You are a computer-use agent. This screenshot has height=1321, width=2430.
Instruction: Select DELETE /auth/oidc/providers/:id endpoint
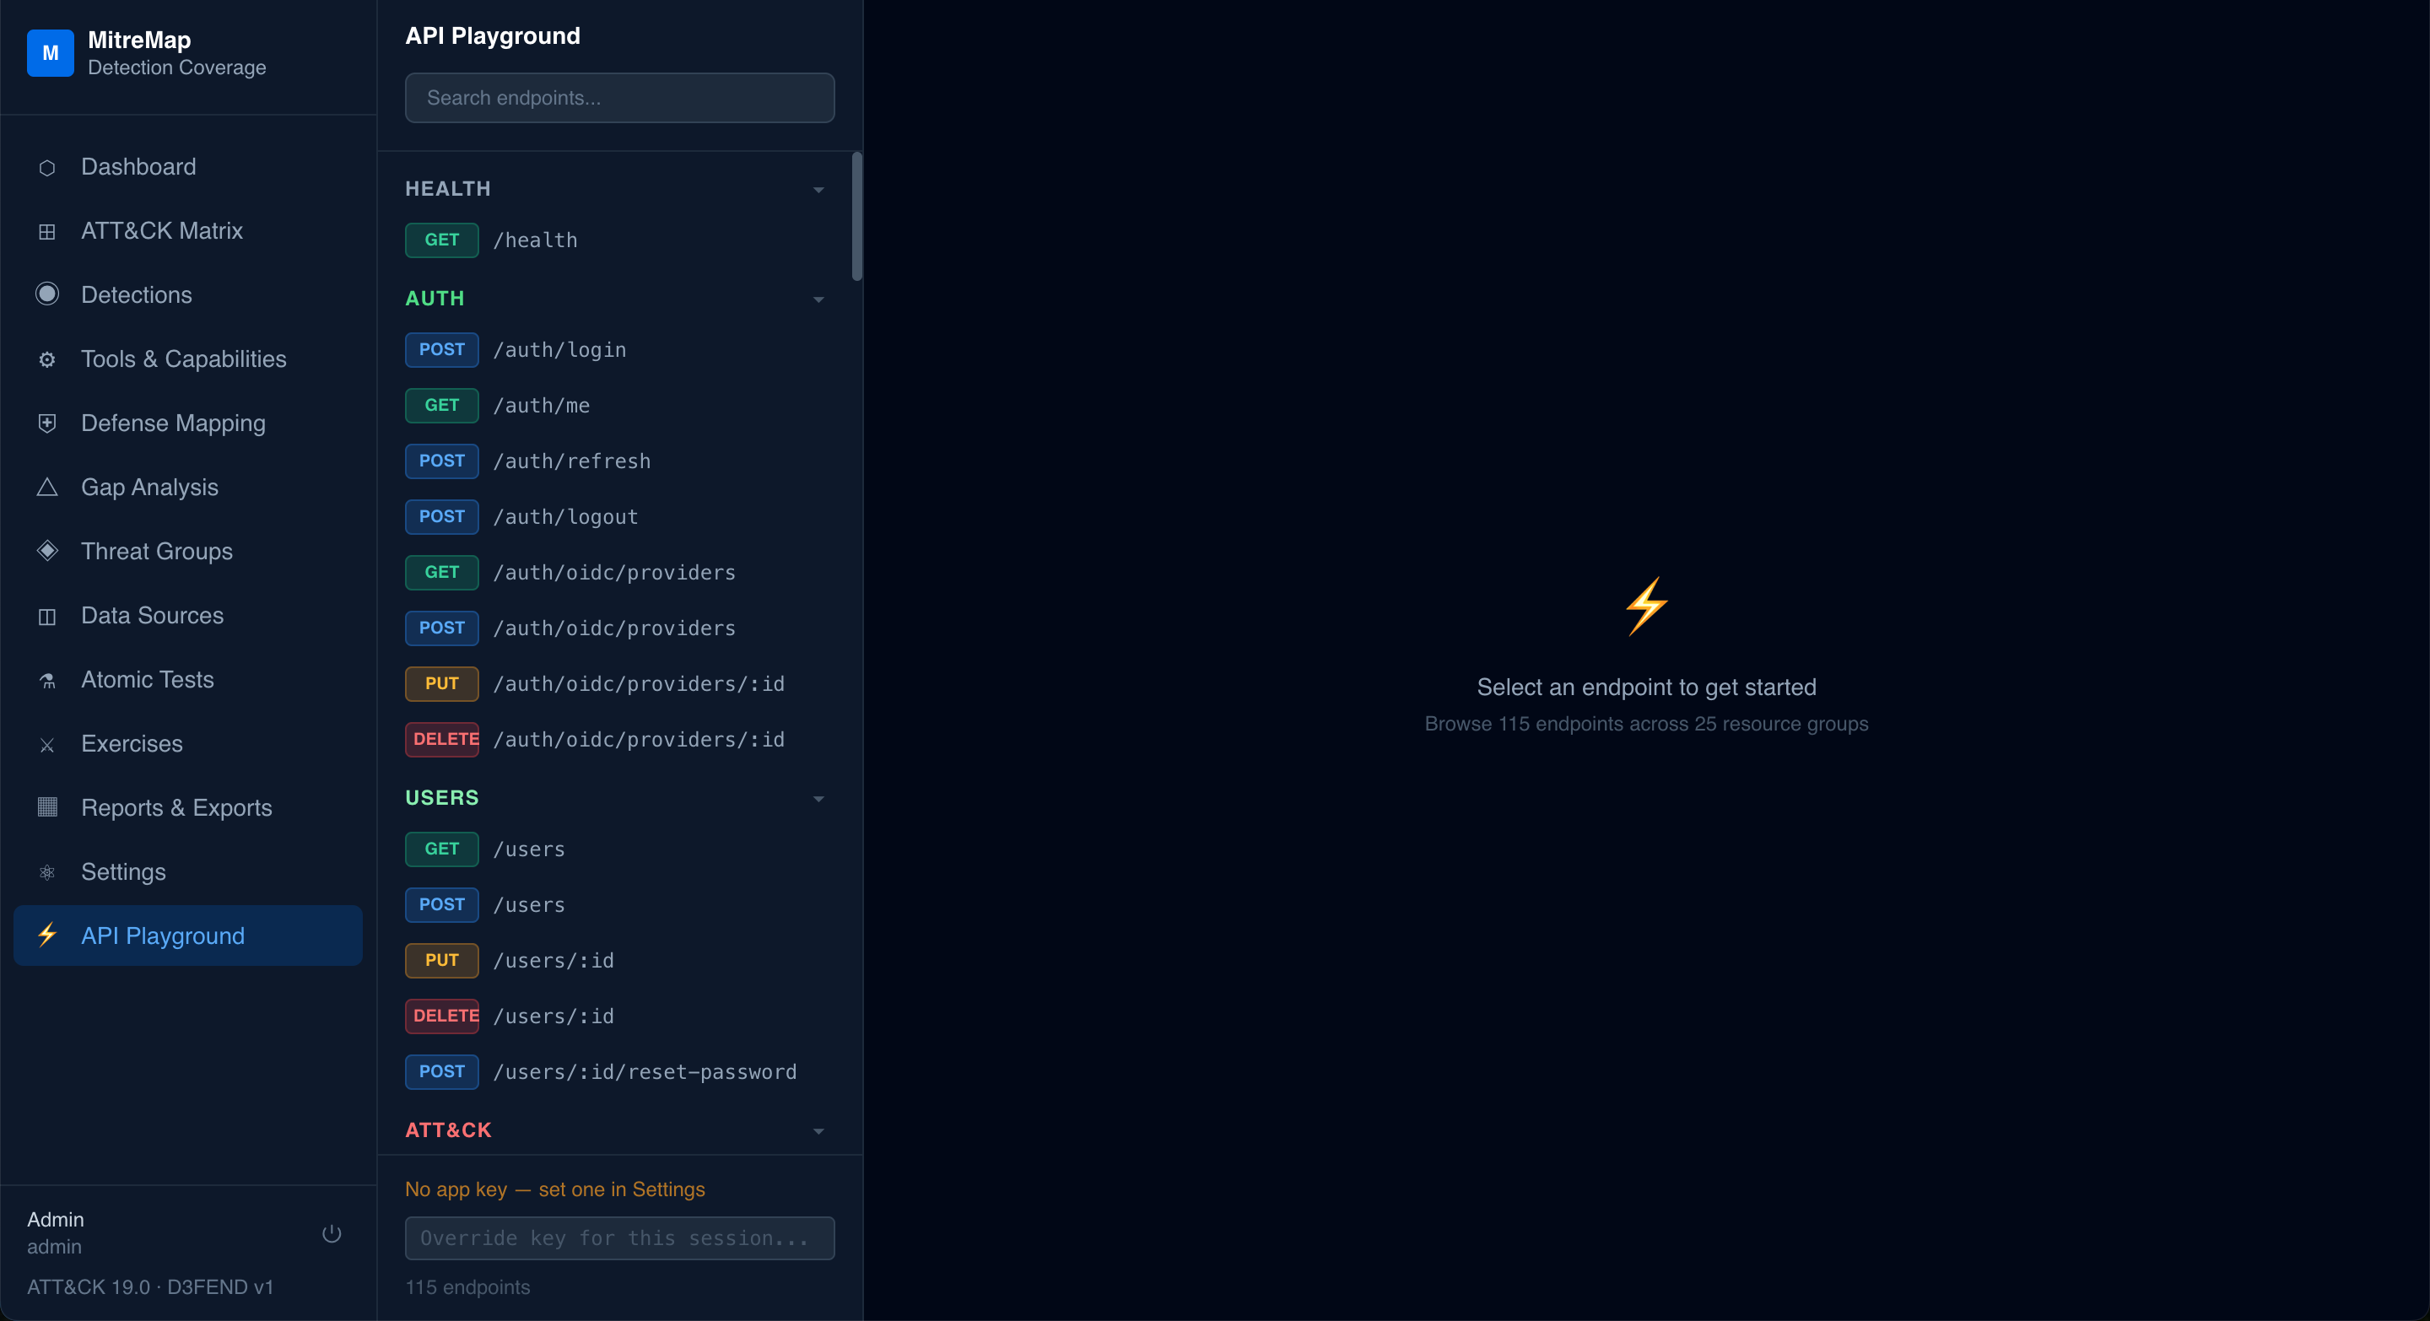tap(620, 739)
